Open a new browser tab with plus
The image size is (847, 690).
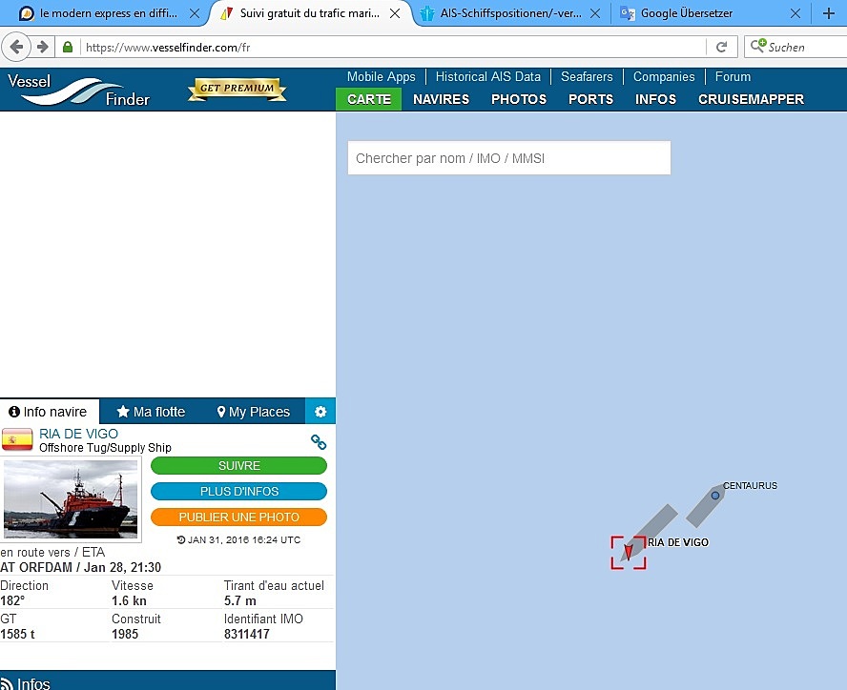pyautogui.click(x=829, y=13)
